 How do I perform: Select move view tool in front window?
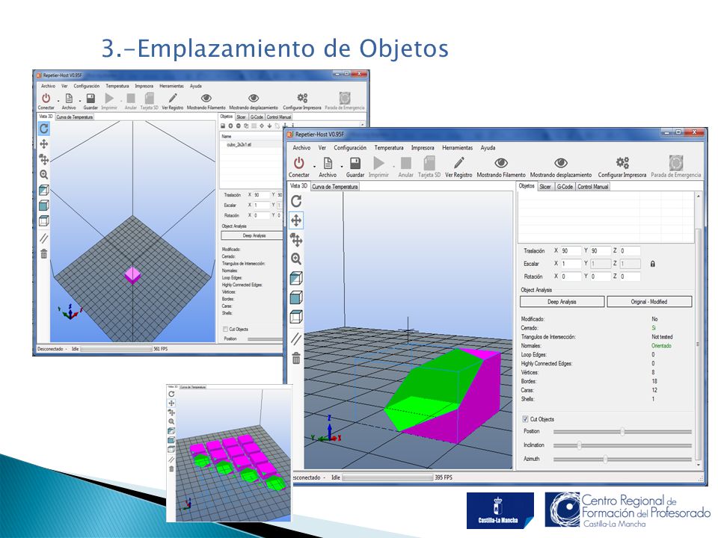pos(296,220)
